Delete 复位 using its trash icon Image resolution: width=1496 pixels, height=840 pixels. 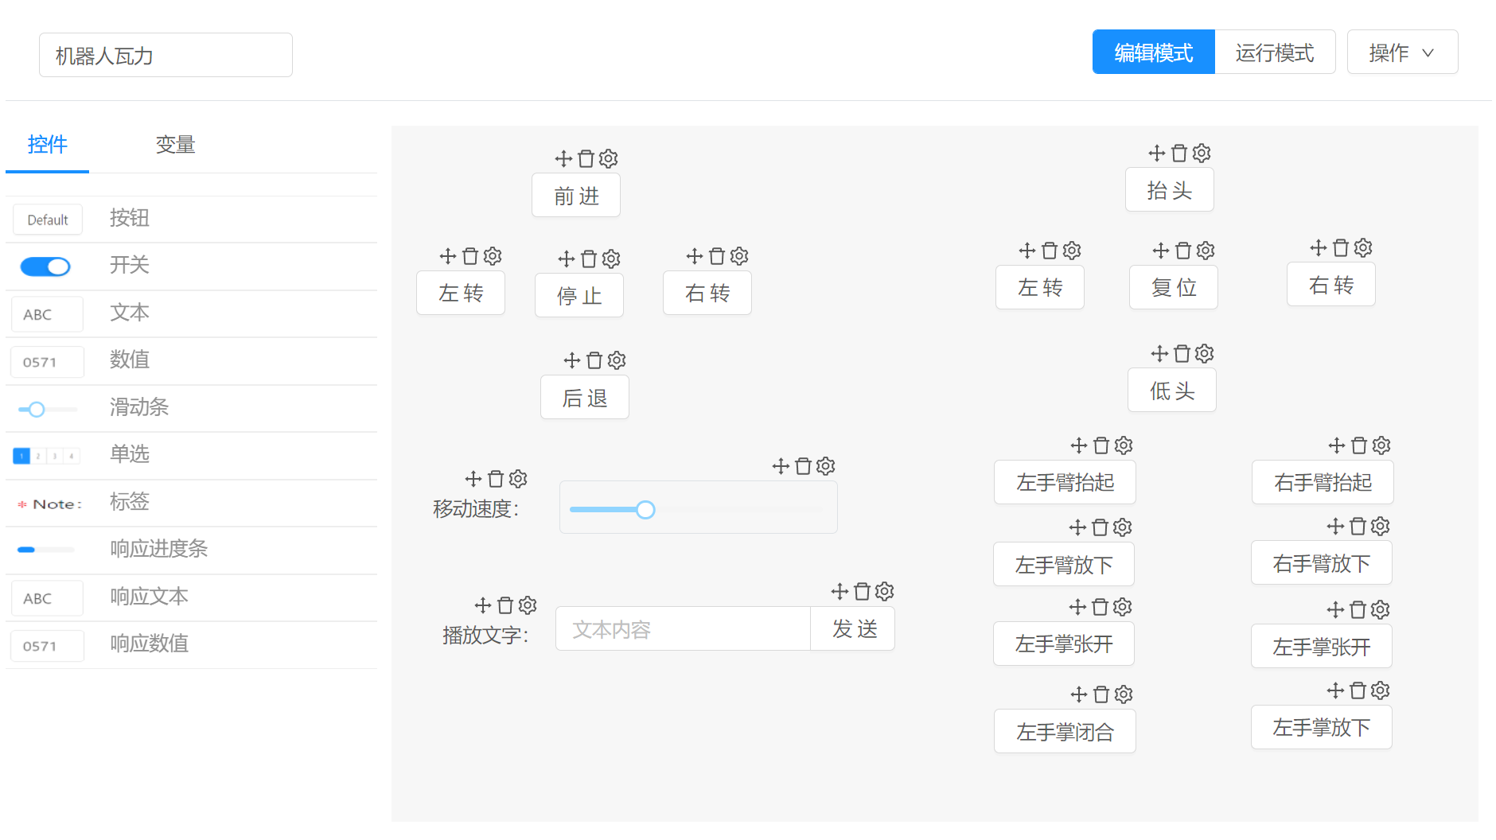click(x=1183, y=251)
